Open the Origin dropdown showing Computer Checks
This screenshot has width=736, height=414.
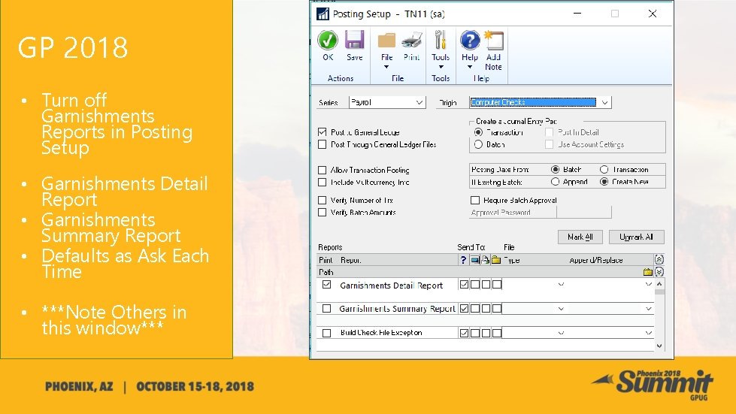point(604,102)
